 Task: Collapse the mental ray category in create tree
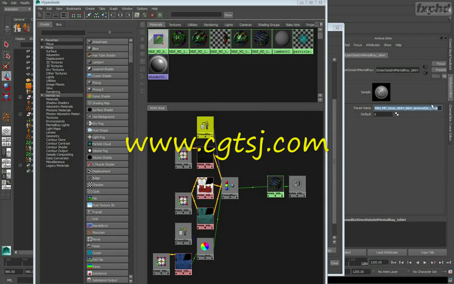42,95
